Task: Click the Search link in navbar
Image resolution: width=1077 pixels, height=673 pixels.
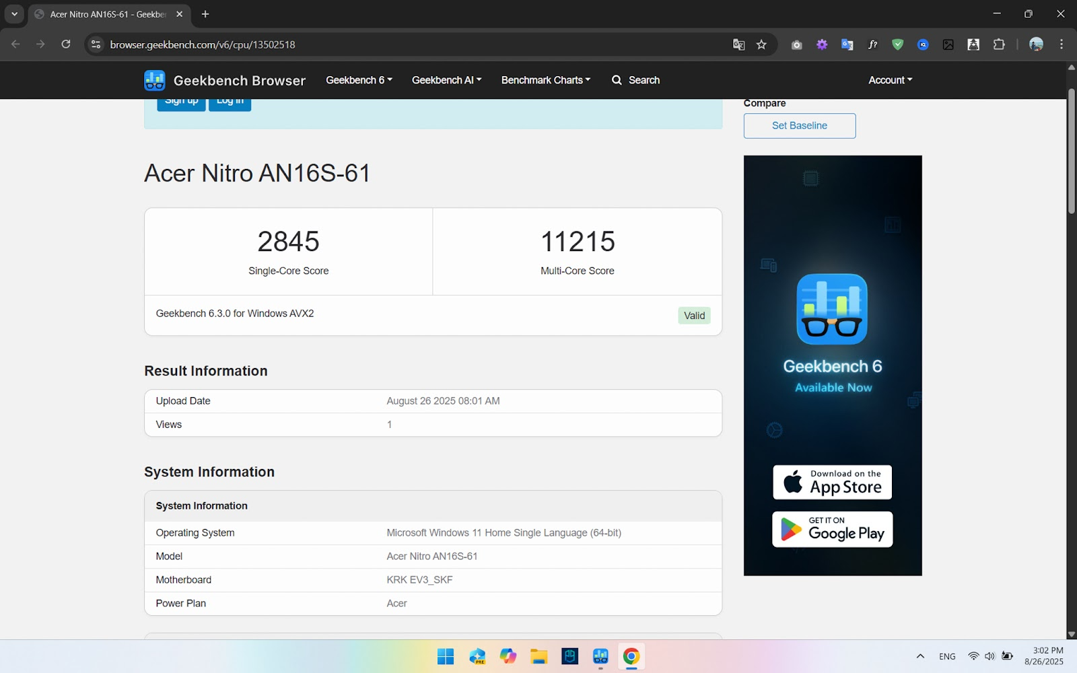Action: 635,80
